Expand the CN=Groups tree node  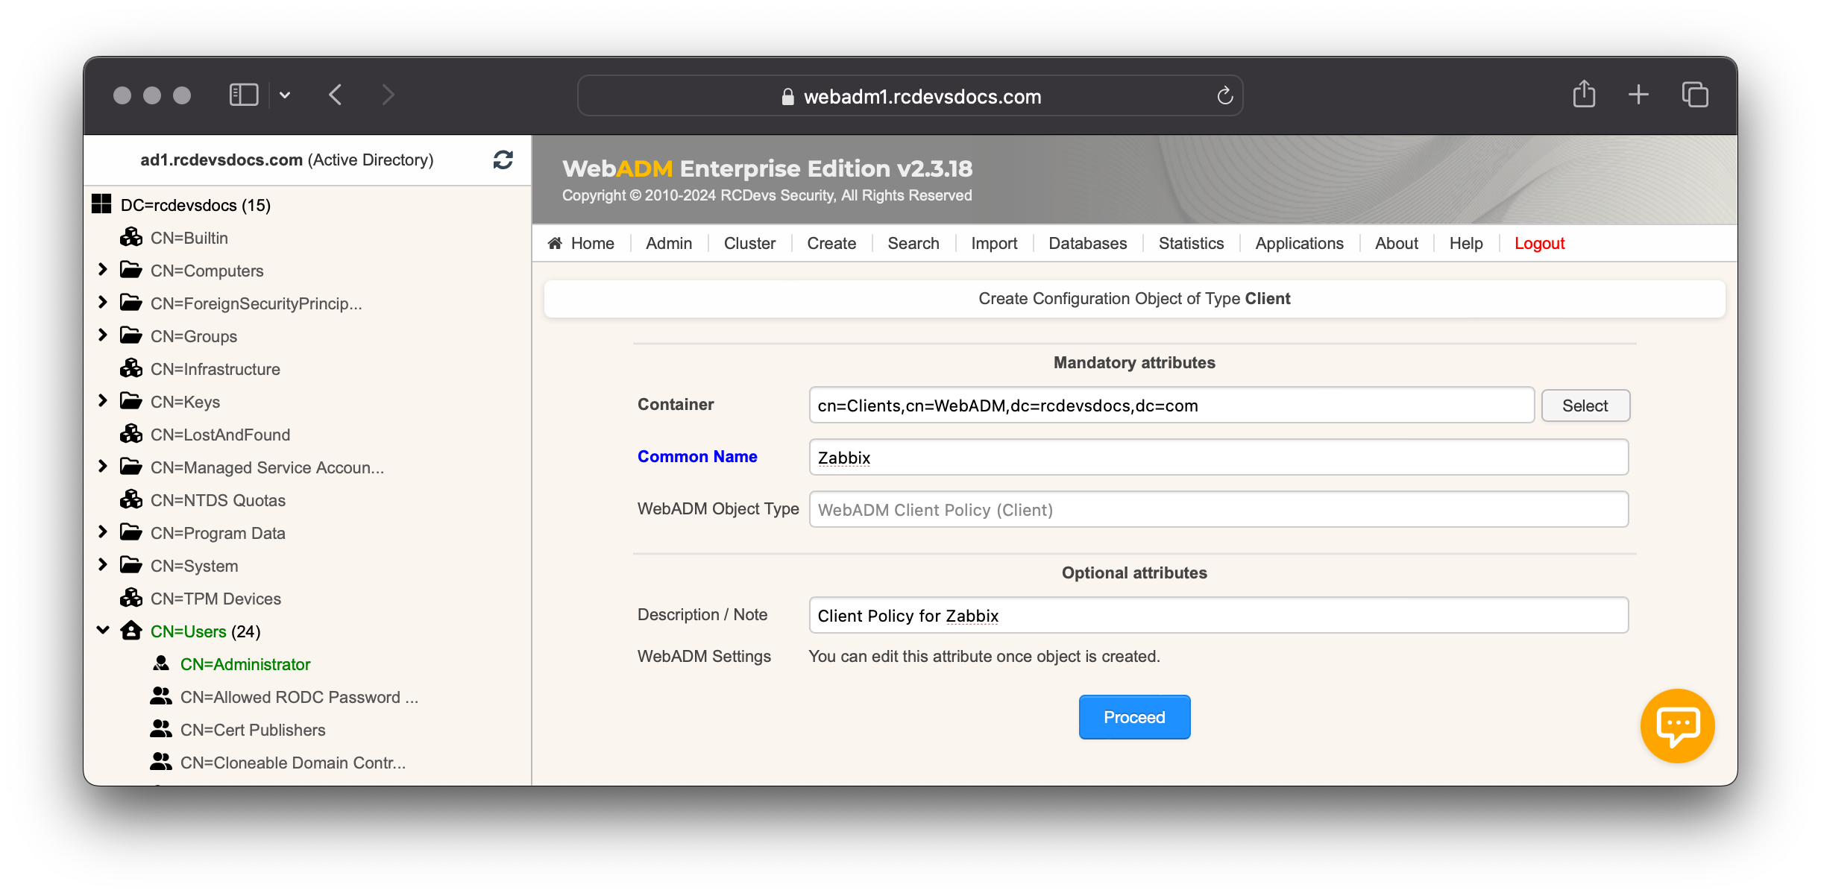point(103,335)
